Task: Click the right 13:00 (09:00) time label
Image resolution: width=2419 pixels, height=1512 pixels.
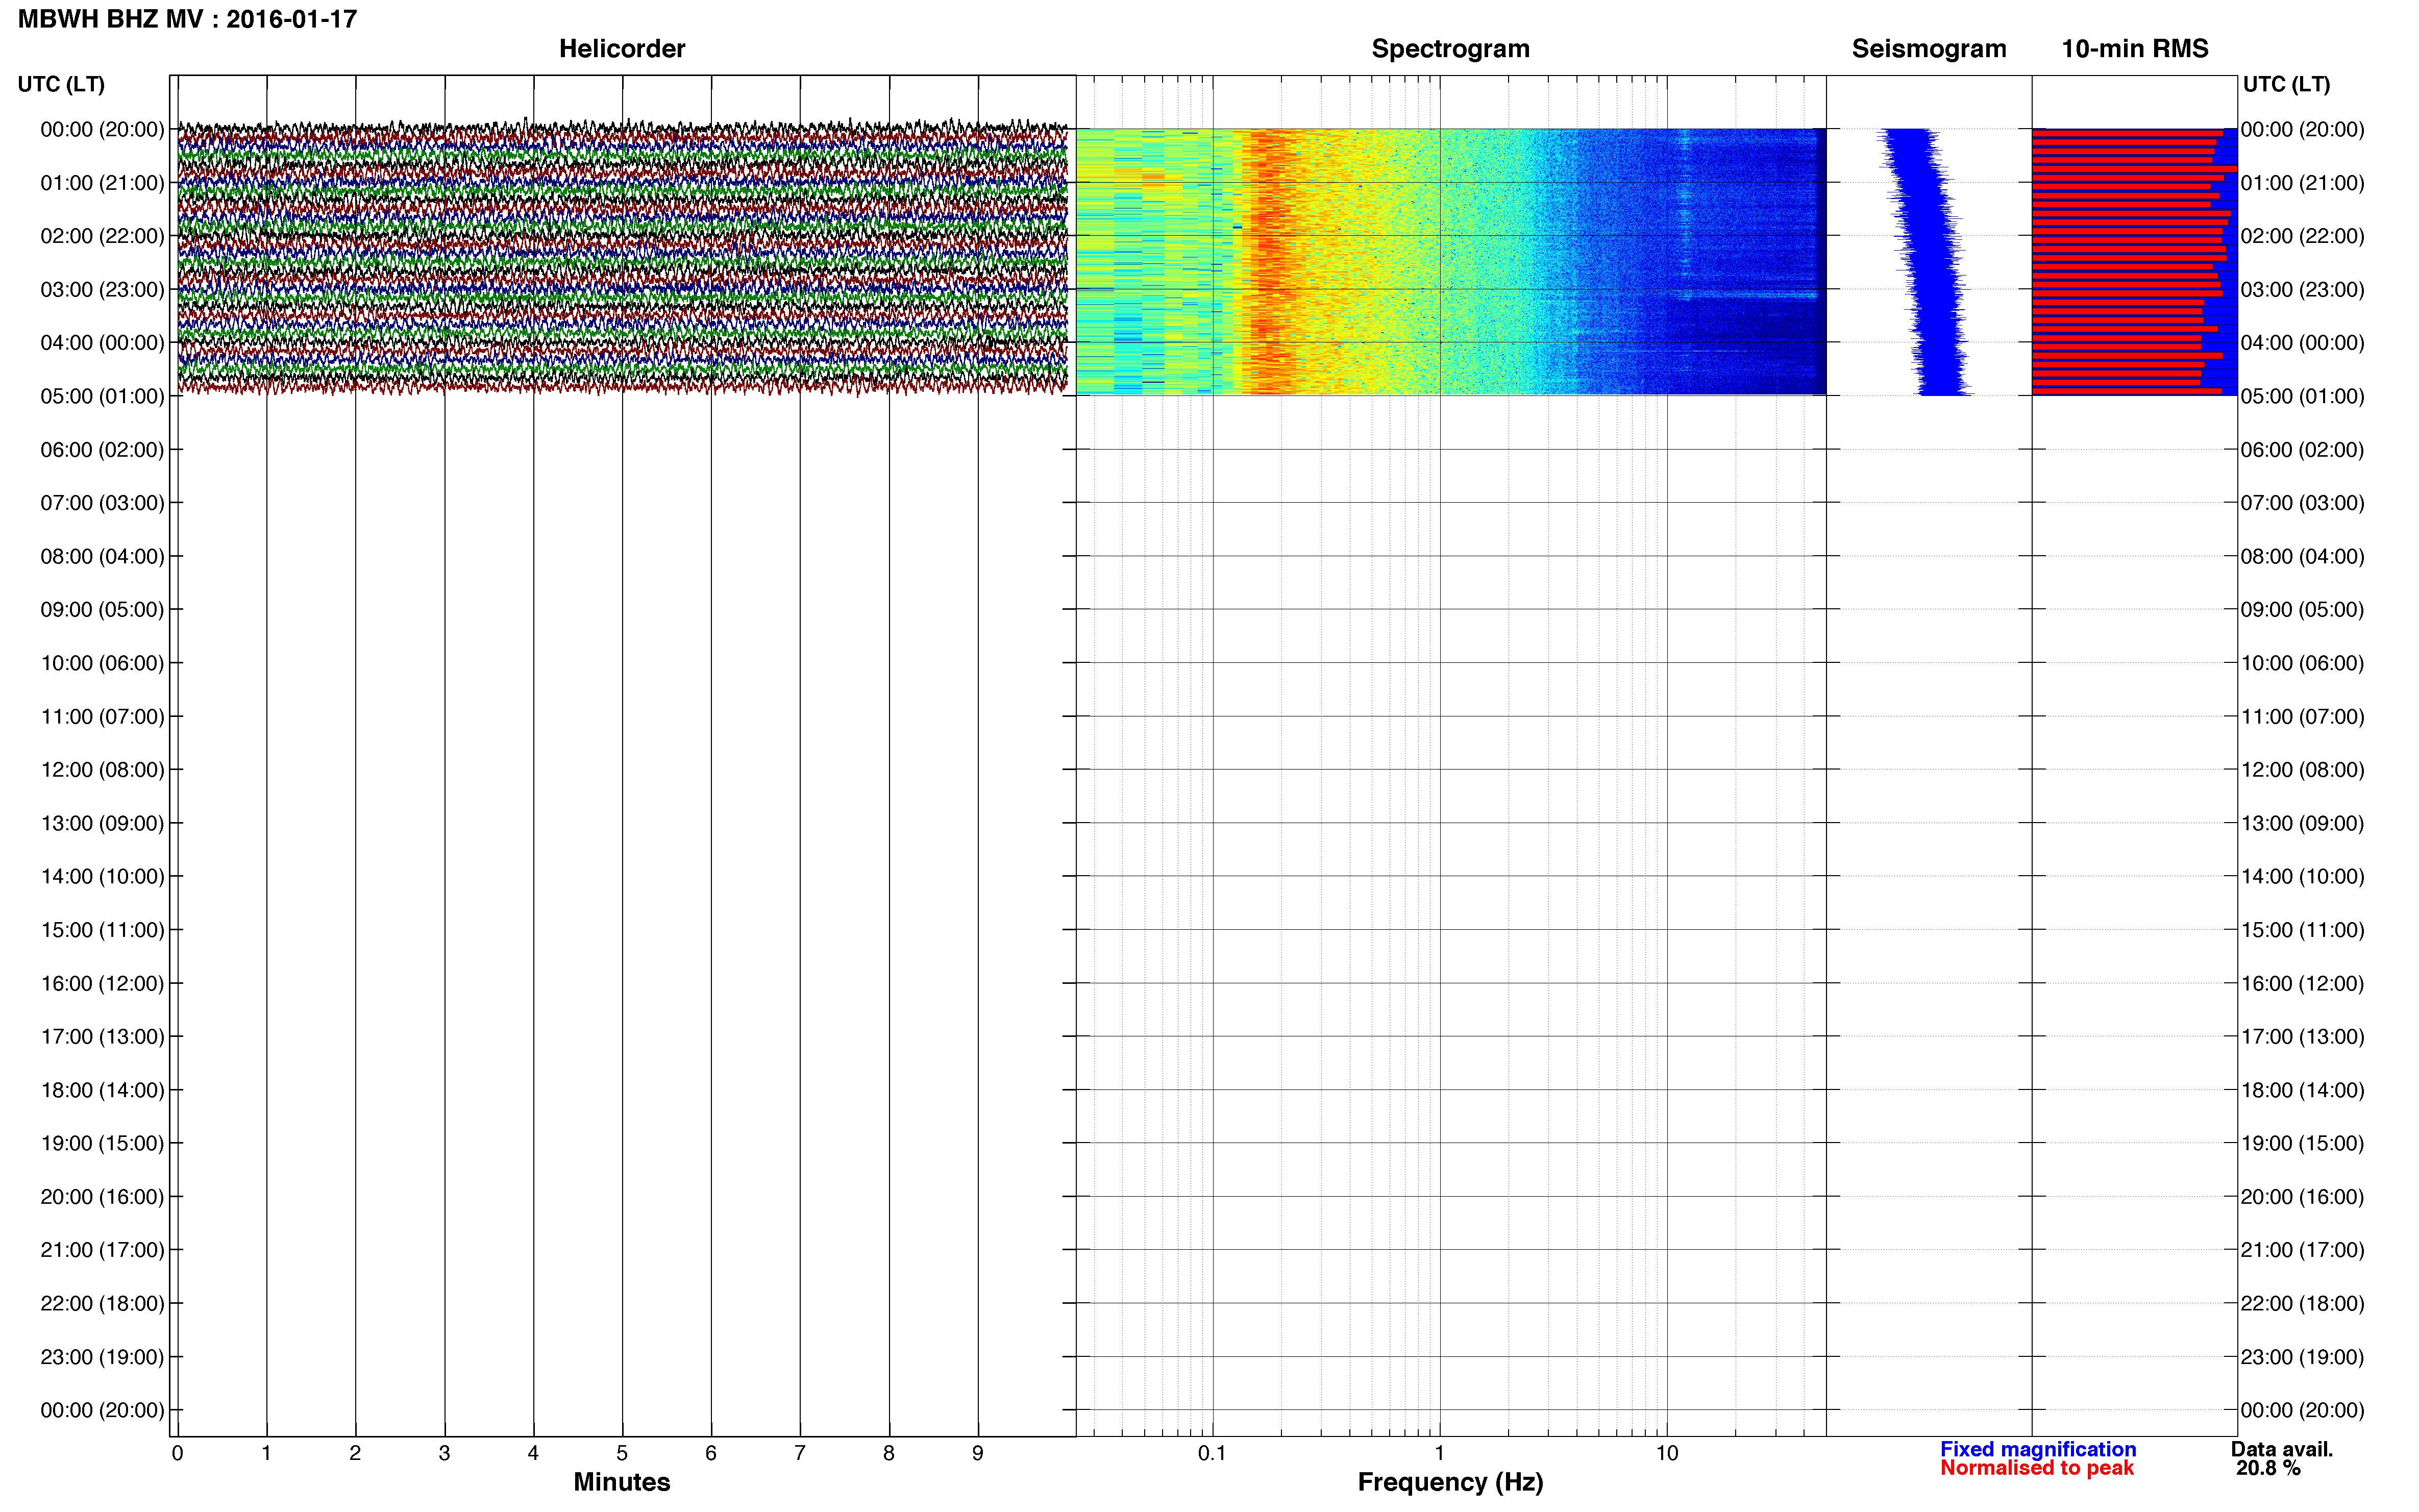Action: [x=2302, y=824]
